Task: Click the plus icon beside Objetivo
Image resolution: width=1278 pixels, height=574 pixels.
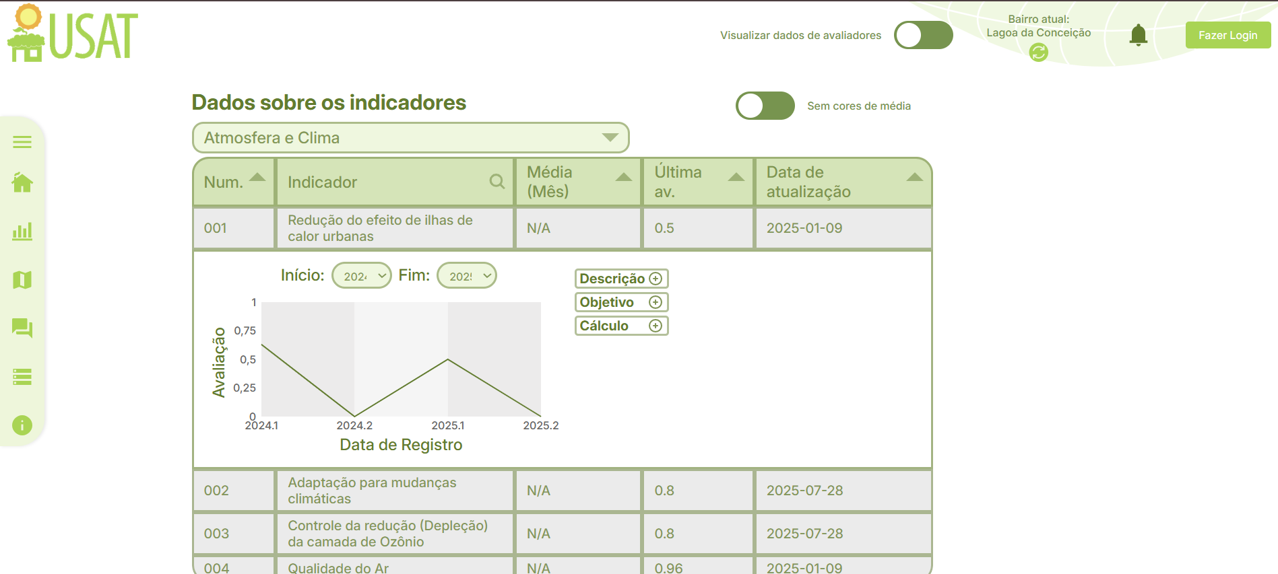Action: tap(656, 302)
